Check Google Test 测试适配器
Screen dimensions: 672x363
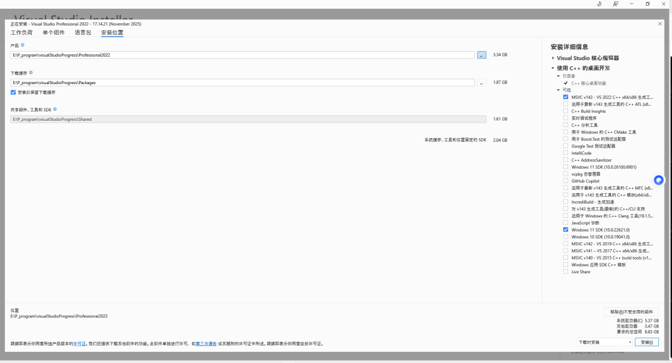click(566, 146)
